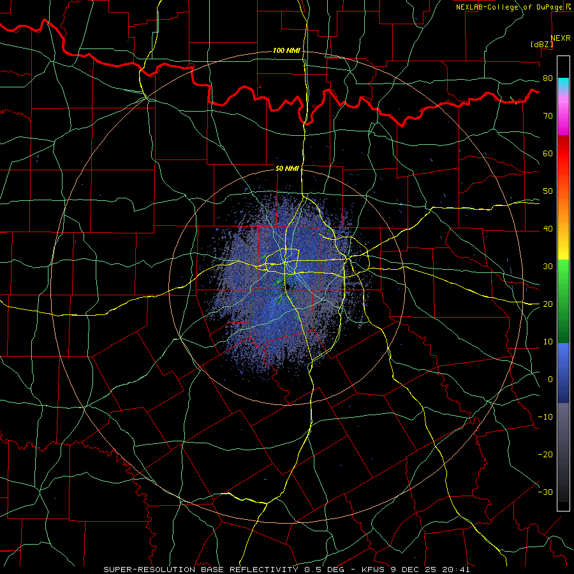Click the 70 value on dBZ scale
Image resolution: width=574 pixels, height=574 pixels.
click(x=548, y=116)
